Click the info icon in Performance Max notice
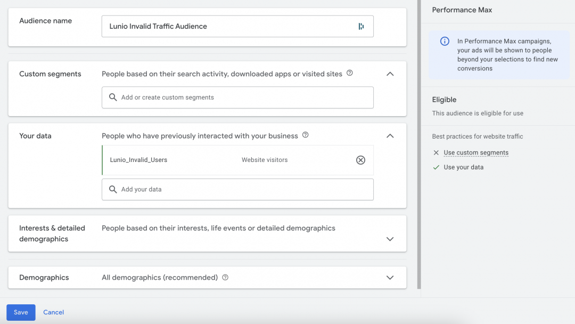575x324 pixels. [445, 42]
